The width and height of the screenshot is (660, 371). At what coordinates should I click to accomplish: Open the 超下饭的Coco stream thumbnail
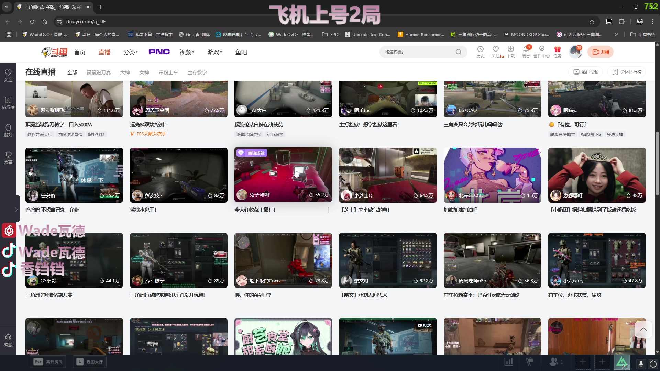tap(283, 260)
